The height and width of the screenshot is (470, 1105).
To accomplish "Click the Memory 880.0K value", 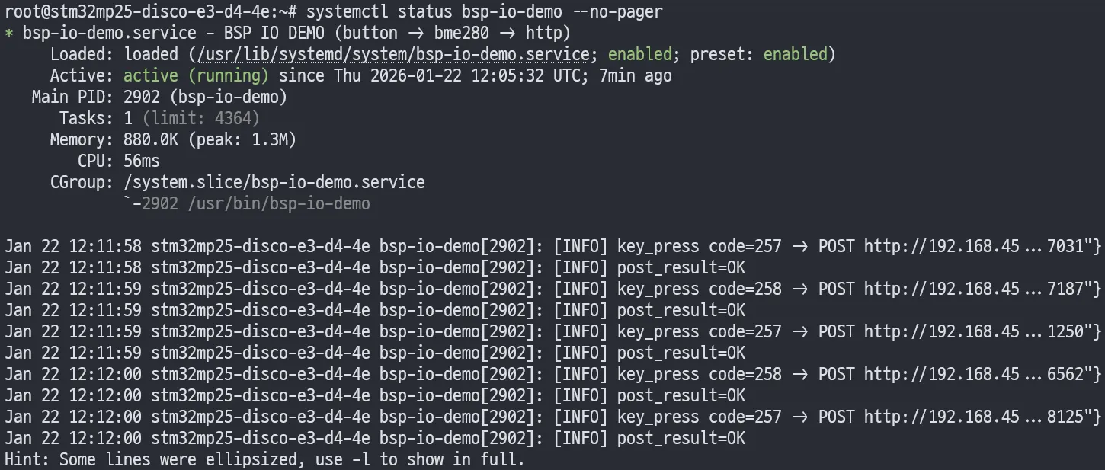I will click(151, 140).
